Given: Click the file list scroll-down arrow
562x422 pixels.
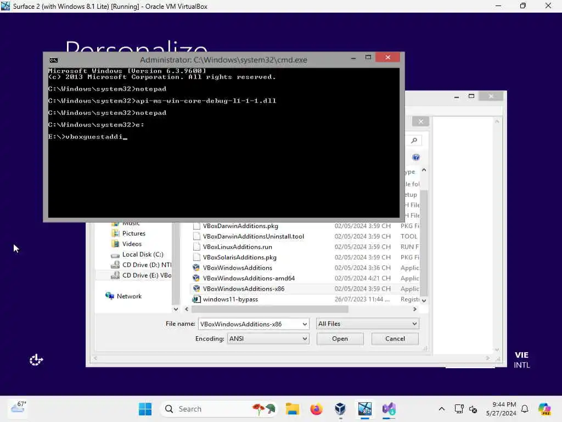Looking at the screenshot, I should click(x=424, y=301).
